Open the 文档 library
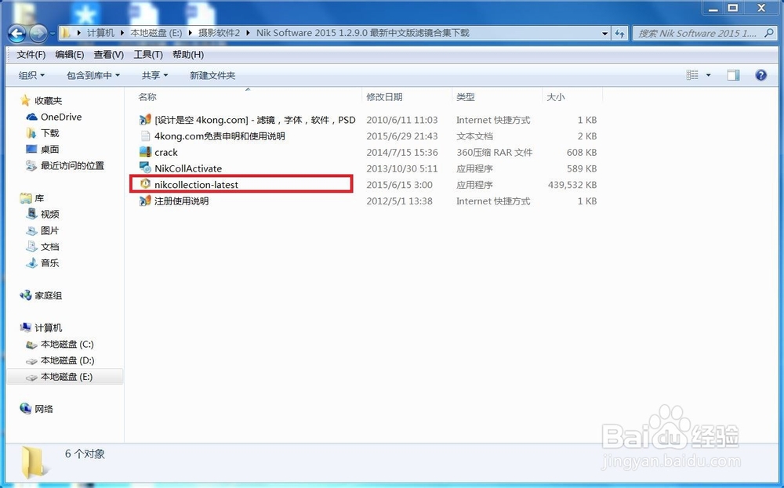This screenshot has width=784, height=488. click(50, 247)
